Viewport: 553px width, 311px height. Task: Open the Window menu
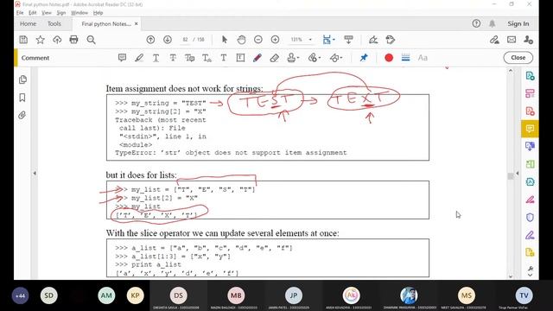click(79, 13)
